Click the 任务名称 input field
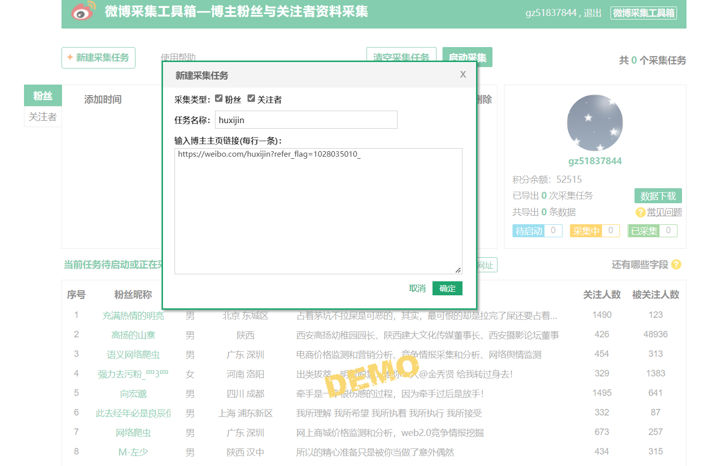The height and width of the screenshot is (466, 706). tap(306, 120)
